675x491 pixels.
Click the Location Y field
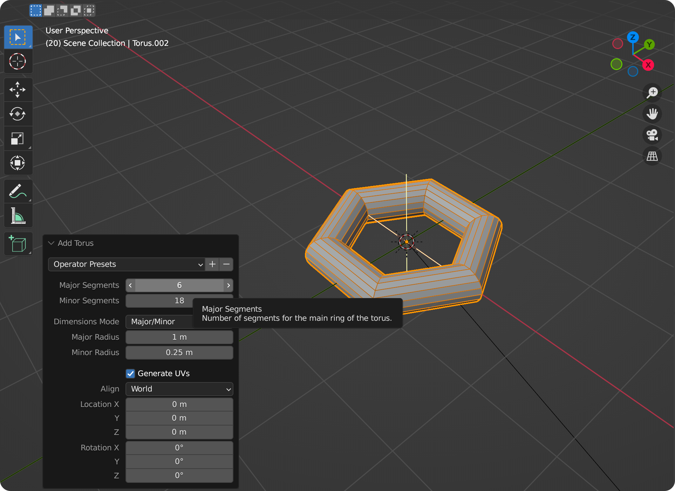click(x=179, y=418)
